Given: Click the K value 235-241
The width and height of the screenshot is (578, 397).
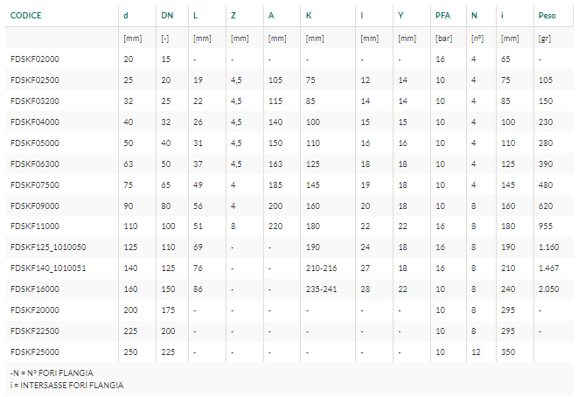Looking at the screenshot, I should coord(322,289).
